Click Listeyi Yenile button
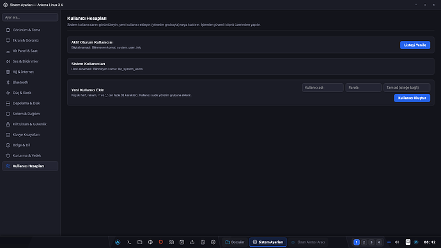 [415, 45]
